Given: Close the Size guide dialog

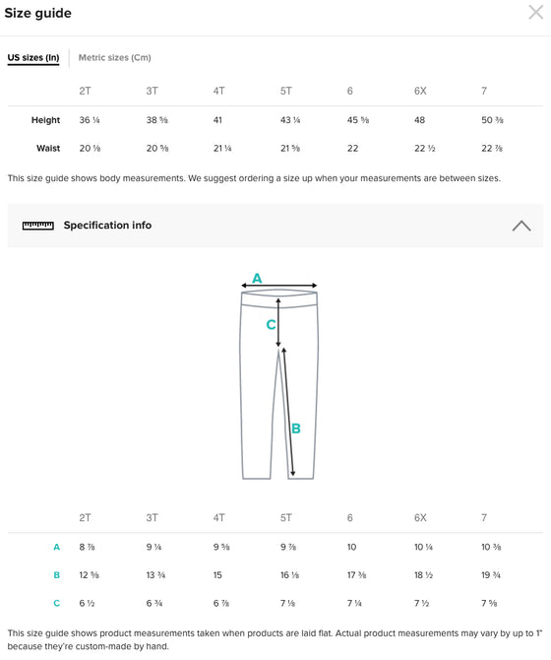Looking at the screenshot, I should tap(535, 13).
